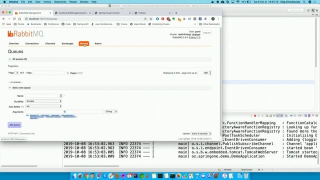
Task: Click the Spotlight search icon in menu bar
Action: [x=304, y=2]
